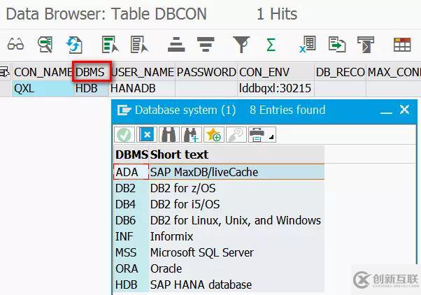The width and height of the screenshot is (421, 295).
Task: Click the Select All rows icon
Action: pos(110,44)
